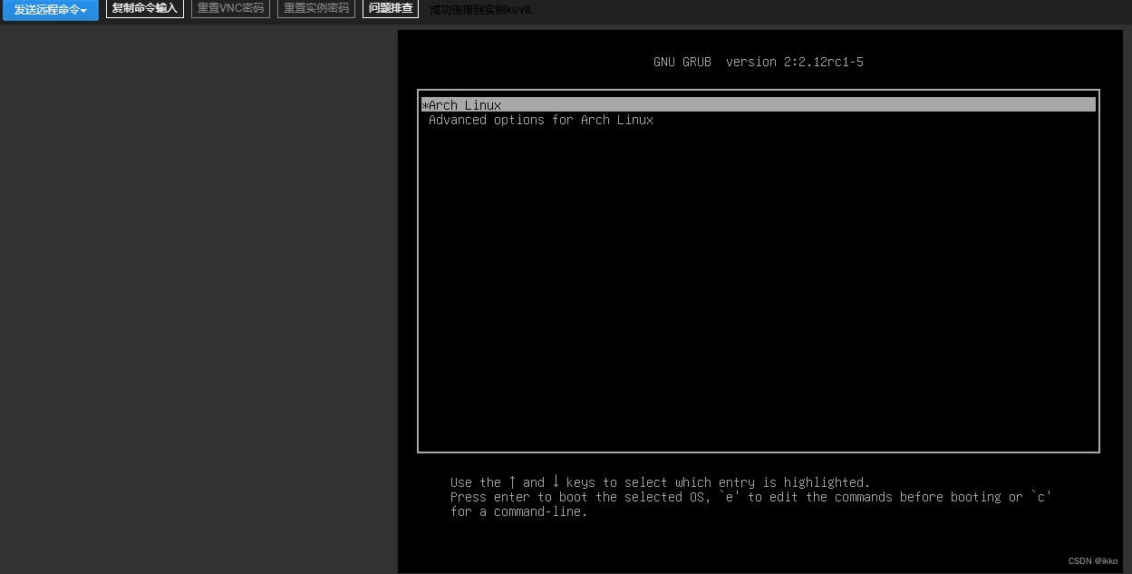Open the 发送远程命令 dropdown menu
Image resolution: width=1132 pixels, height=574 pixels.
point(45,9)
